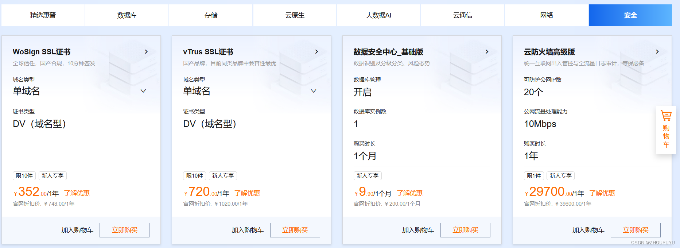
Task: Buy 数据安全中心 with 立即购买
Action: 465,230
